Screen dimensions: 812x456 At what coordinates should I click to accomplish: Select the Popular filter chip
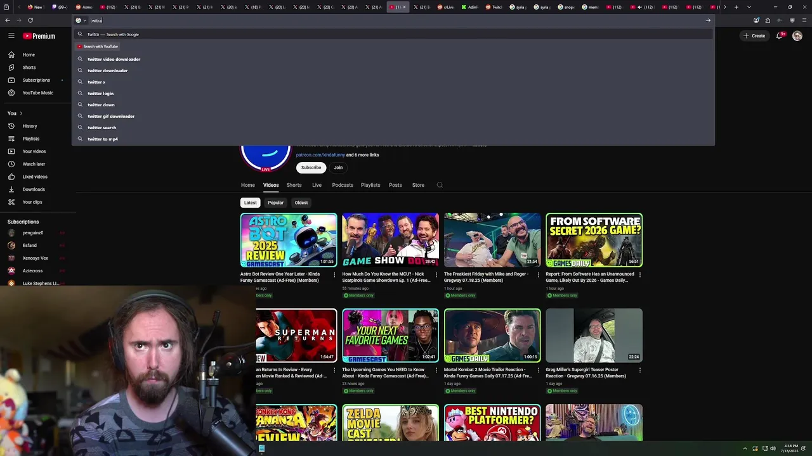tap(275, 203)
